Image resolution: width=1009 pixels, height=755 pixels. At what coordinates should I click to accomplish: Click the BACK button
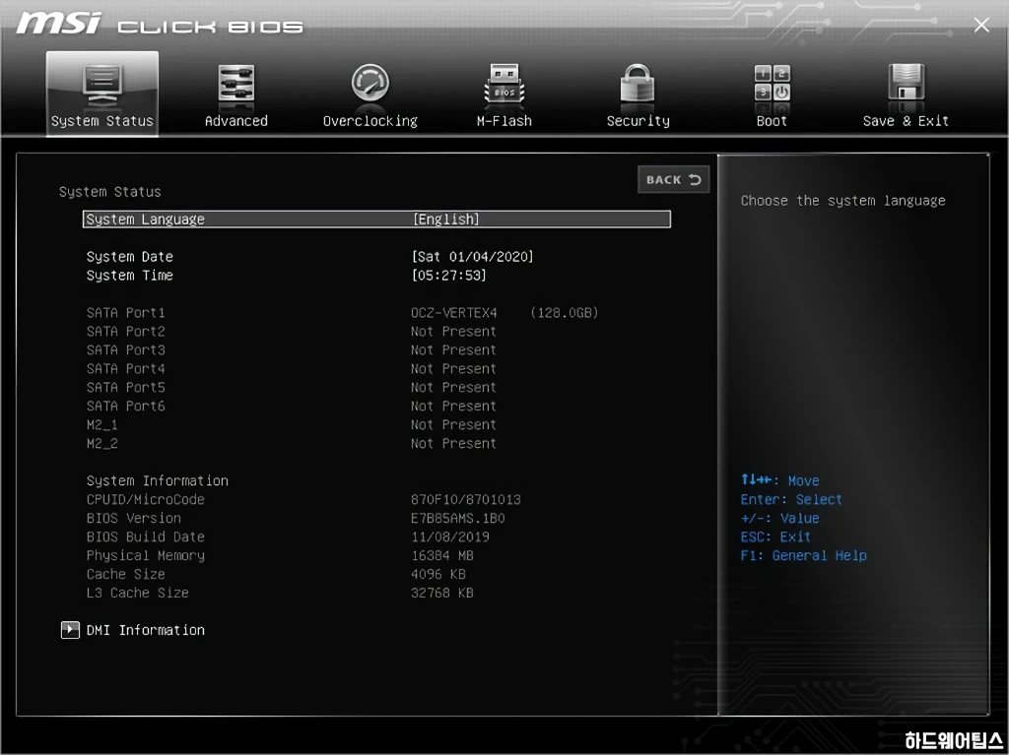tap(673, 179)
